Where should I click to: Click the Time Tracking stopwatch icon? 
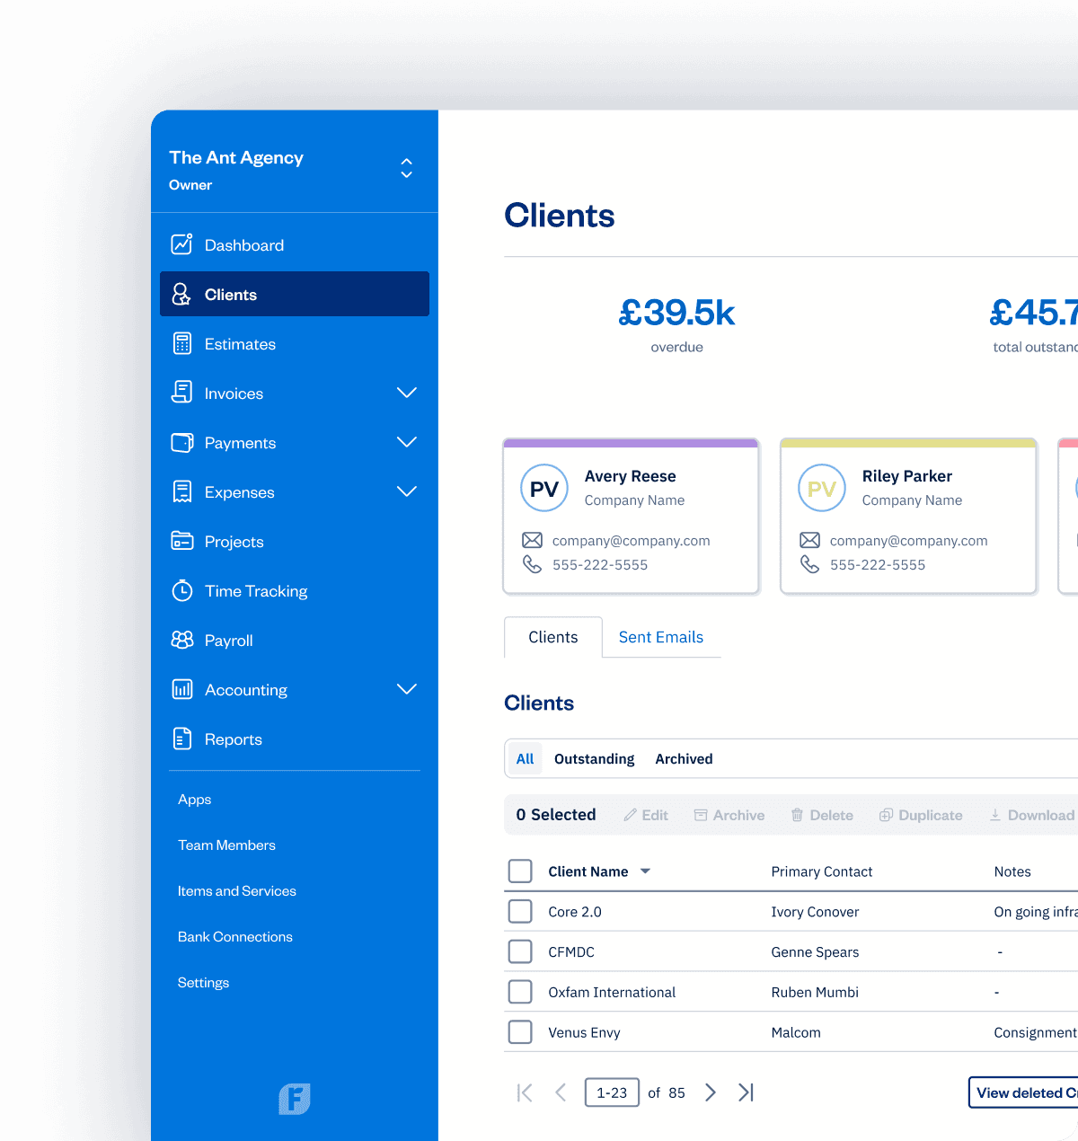coord(181,590)
